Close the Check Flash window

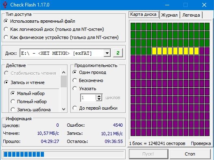click(x=204, y=5)
